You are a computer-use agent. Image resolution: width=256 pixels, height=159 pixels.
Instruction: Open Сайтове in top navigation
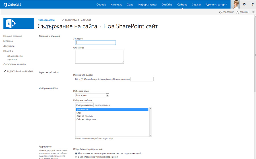click(x=182, y=5)
